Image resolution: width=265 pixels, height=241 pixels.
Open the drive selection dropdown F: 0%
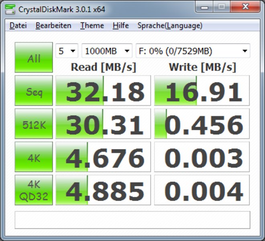point(193,51)
